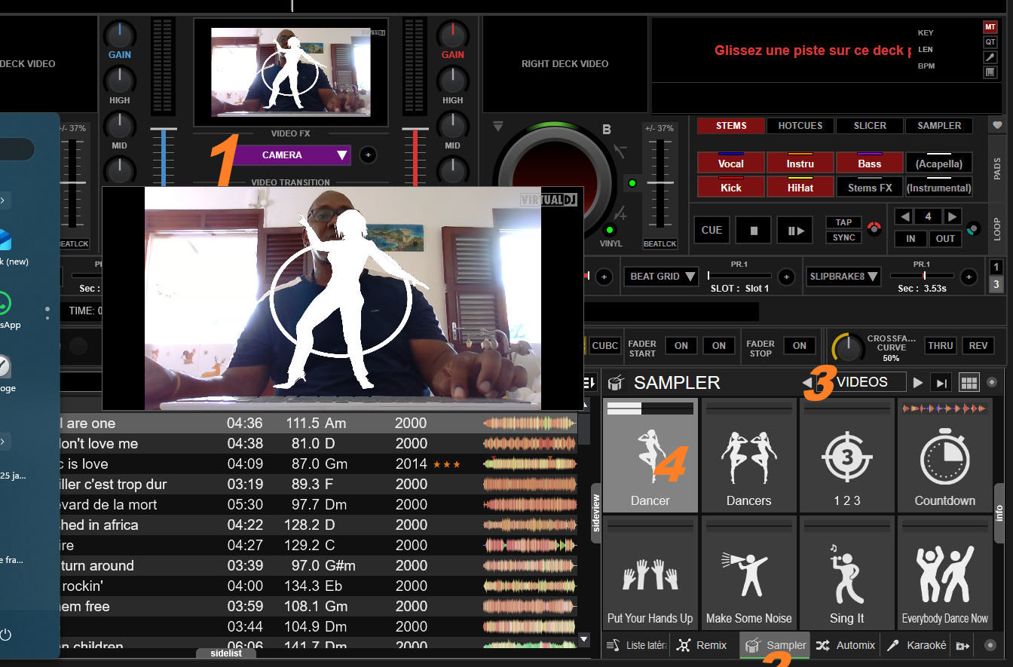Click the red sync ring icon near TAP
Image resolution: width=1013 pixels, height=667 pixels.
click(875, 228)
